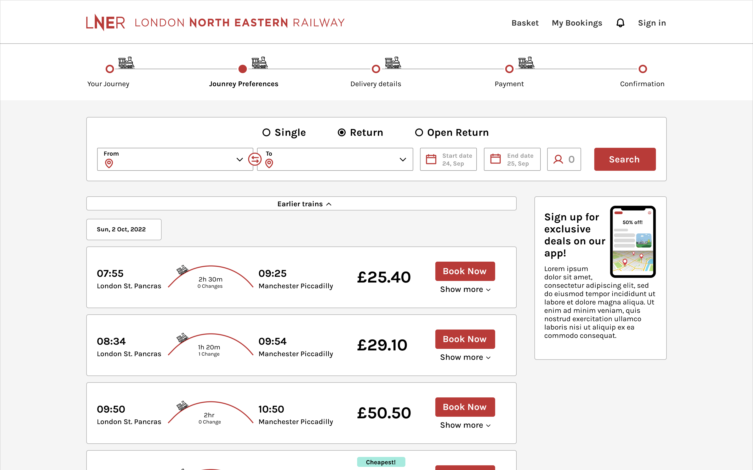Select the Open Return option
Screen dimensions: 753x470
coord(452,132)
